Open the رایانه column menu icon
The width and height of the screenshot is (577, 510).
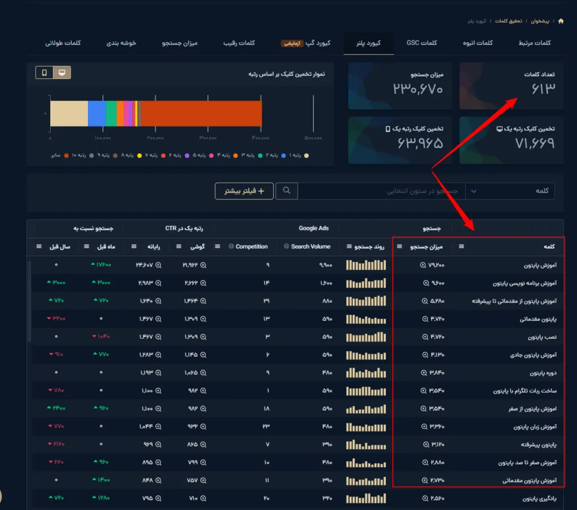(134, 246)
